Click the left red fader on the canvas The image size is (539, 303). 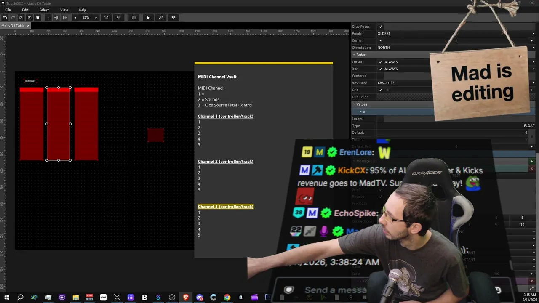[32, 124]
